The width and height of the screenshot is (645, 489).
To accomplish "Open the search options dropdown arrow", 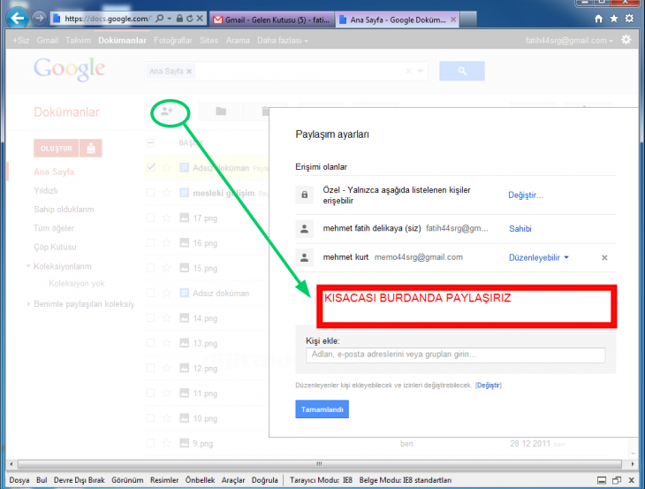I will click(x=420, y=71).
